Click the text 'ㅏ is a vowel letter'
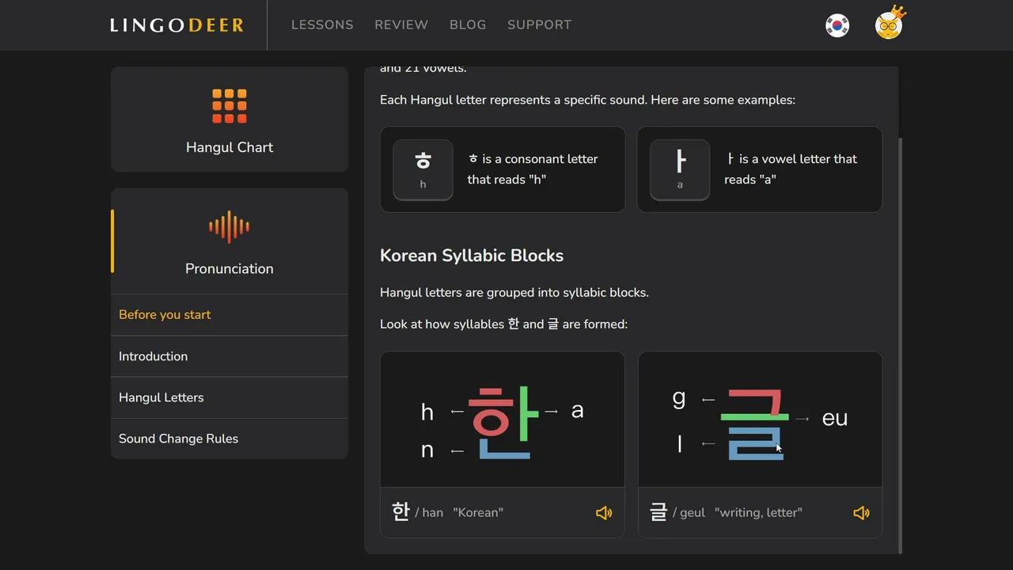The width and height of the screenshot is (1013, 570). 791,159
